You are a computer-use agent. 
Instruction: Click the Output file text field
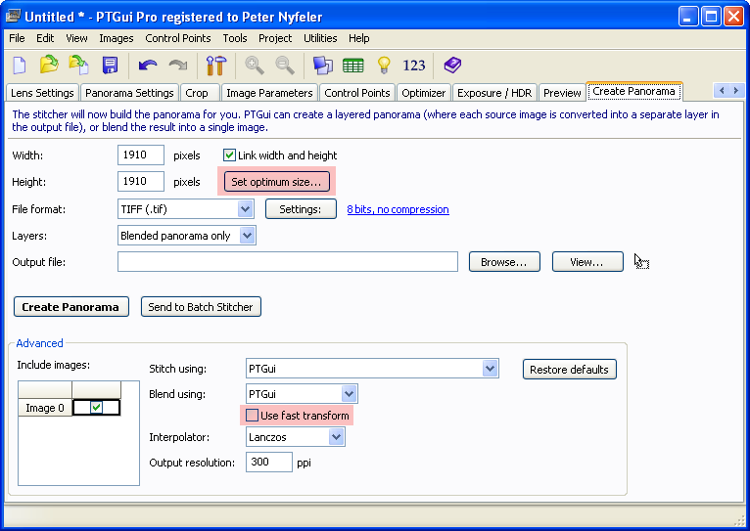pos(287,262)
